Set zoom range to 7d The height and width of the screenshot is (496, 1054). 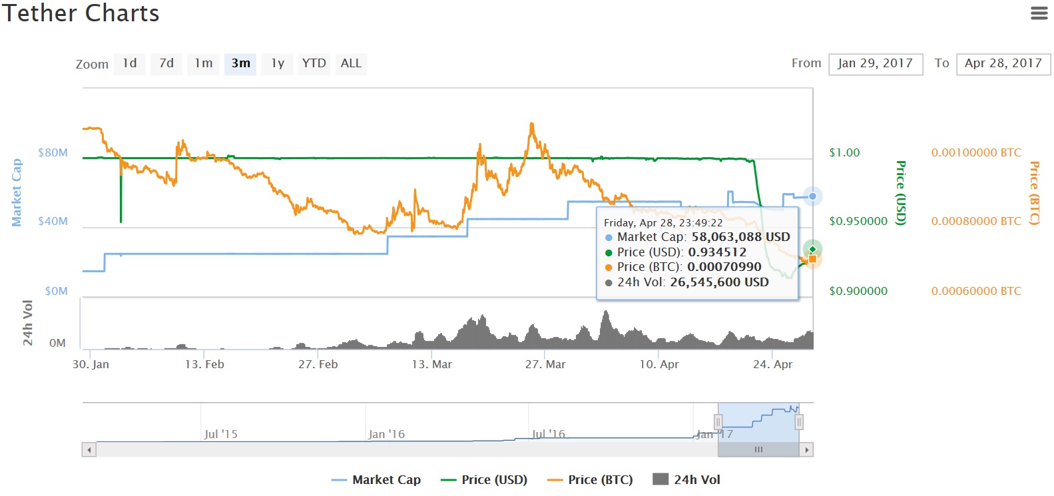[166, 63]
